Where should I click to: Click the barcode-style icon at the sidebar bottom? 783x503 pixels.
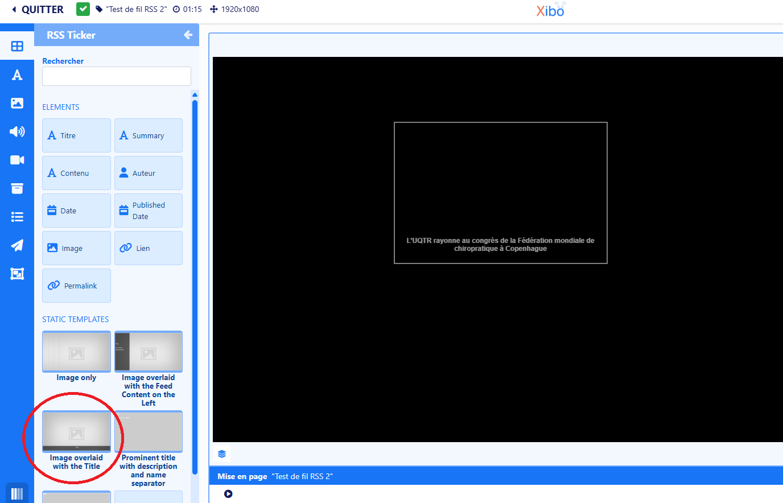pyautogui.click(x=17, y=493)
